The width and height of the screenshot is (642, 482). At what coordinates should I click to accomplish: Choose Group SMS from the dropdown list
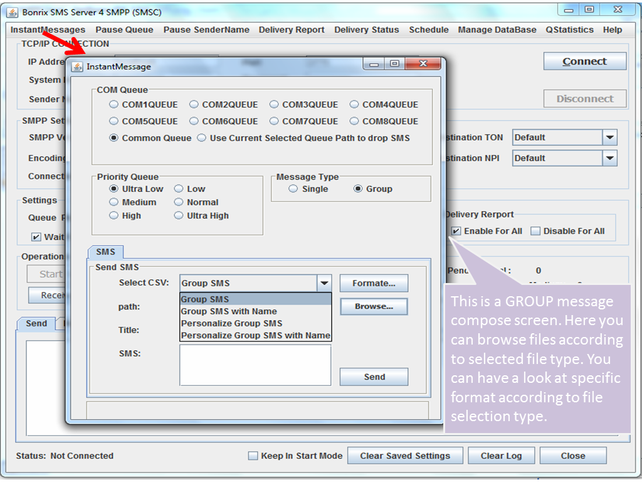pos(256,299)
